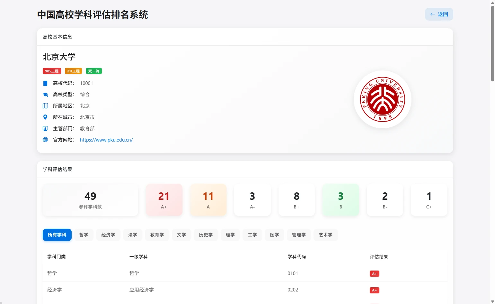Viewport: 495px width, 304px height.
Task: Click the A+ badge in the 哲学 row
Action: (x=374, y=274)
